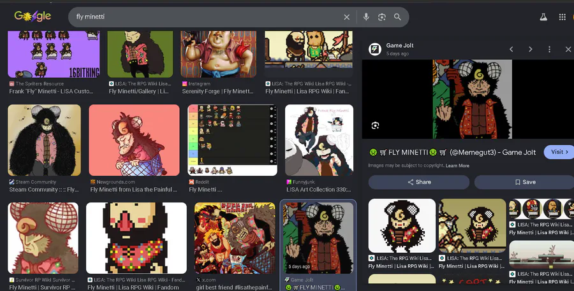Go to previous image in preview panel
This screenshot has height=291, width=574.
click(511, 49)
